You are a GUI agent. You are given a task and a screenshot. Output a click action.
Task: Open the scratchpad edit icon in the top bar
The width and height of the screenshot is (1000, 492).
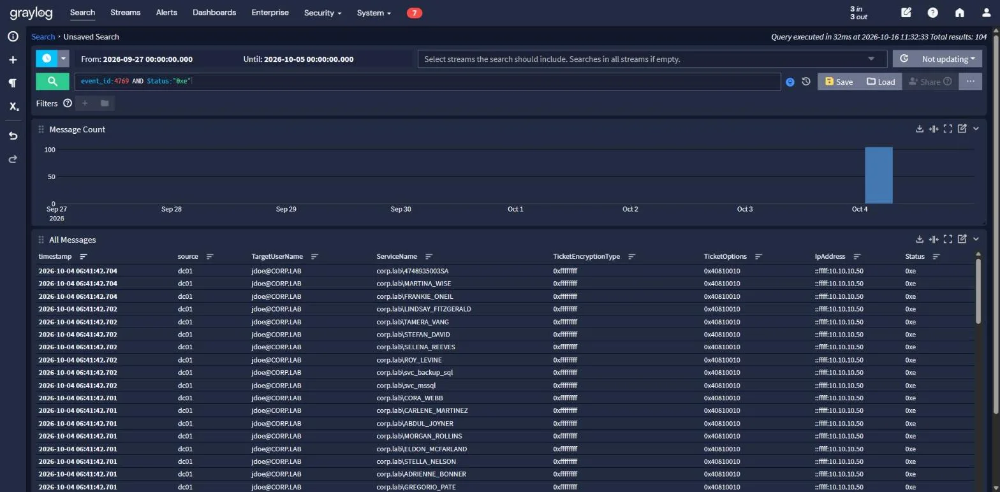point(906,13)
